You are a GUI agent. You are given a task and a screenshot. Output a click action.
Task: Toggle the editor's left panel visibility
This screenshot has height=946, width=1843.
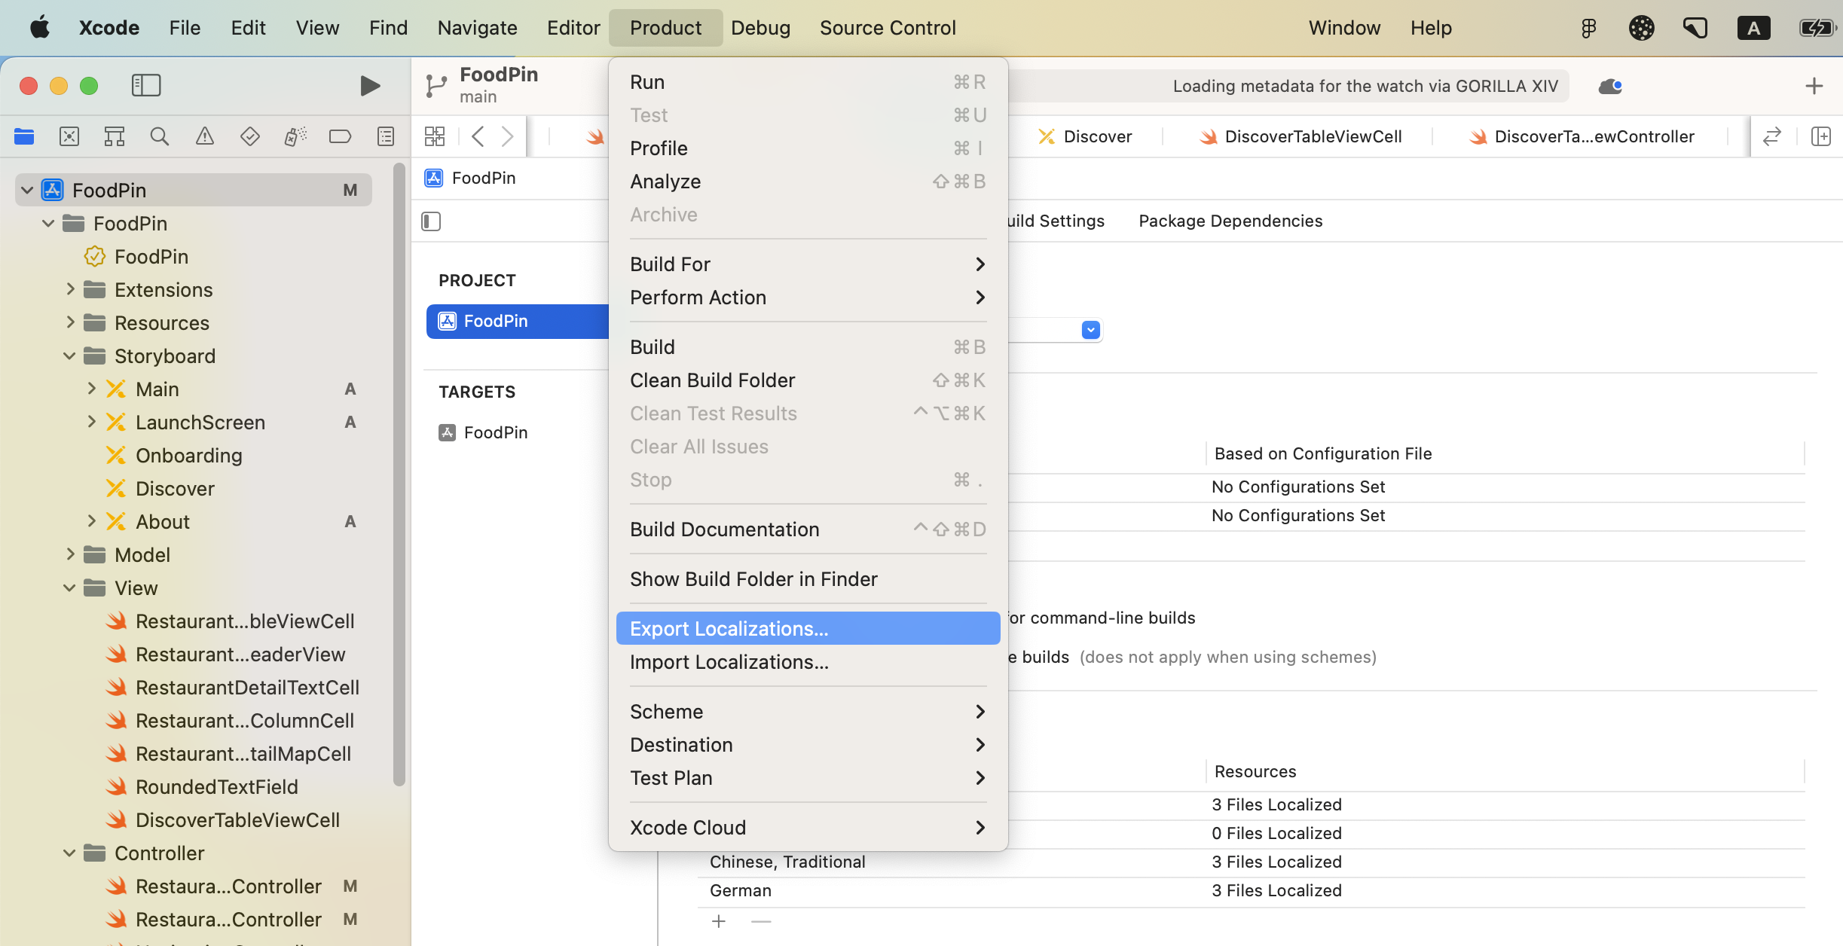pos(429,221)
